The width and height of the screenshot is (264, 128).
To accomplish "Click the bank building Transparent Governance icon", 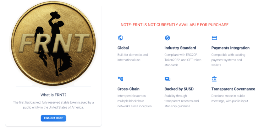I will coord(214,79).
